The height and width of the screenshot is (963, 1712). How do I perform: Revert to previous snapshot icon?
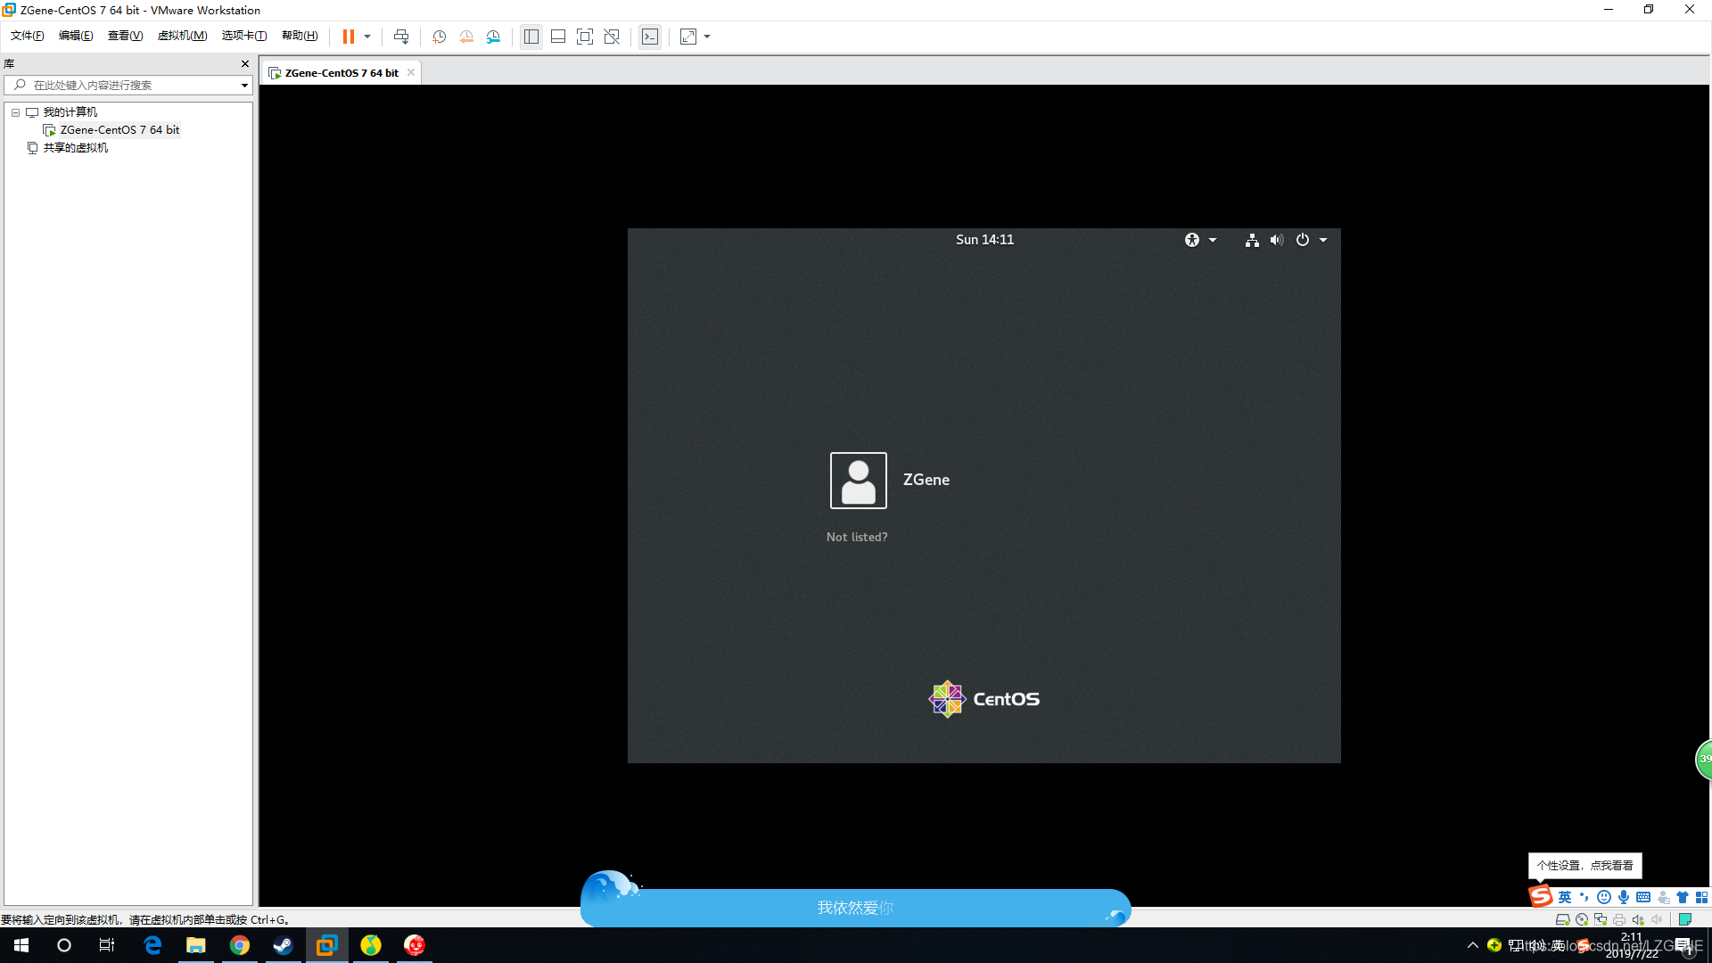[x=466, y=37]
